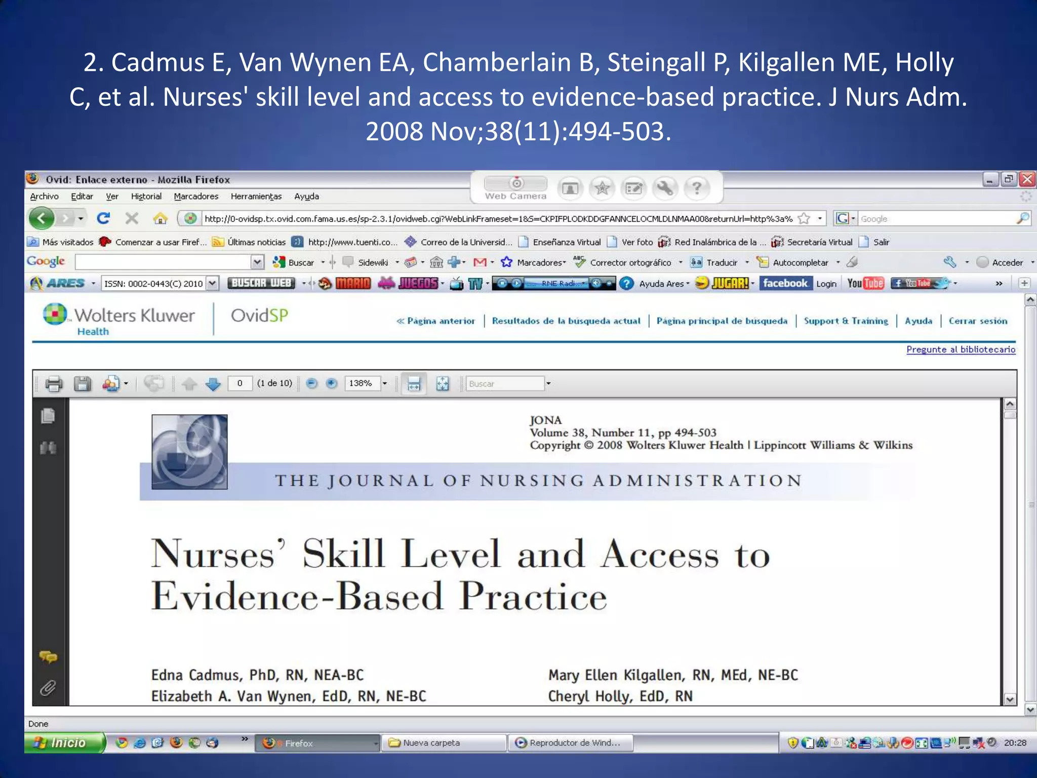Open Resultados de la búsqueda actual link
Viewport: 1037px width, 778px height.
[566, 321]
